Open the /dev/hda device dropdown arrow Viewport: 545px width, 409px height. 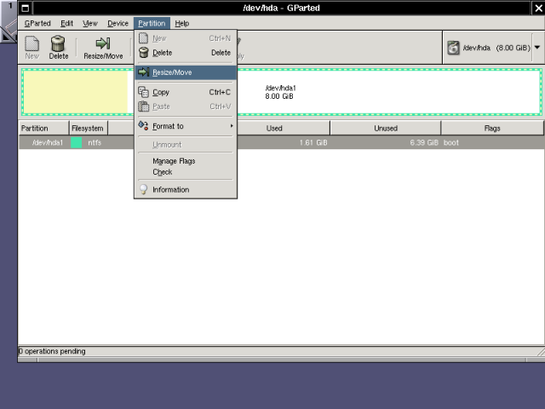point(537,48)
